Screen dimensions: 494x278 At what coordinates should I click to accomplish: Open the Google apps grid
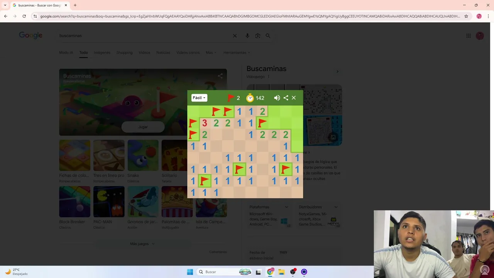point(468,36)
